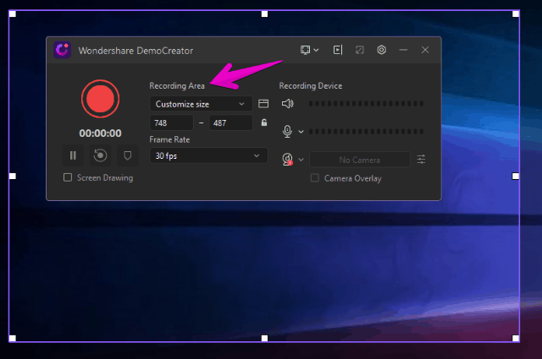The width and height of the screenshot is (542, 359).
Task: Click the system audio level meter
Action: (x=366, y=103)
